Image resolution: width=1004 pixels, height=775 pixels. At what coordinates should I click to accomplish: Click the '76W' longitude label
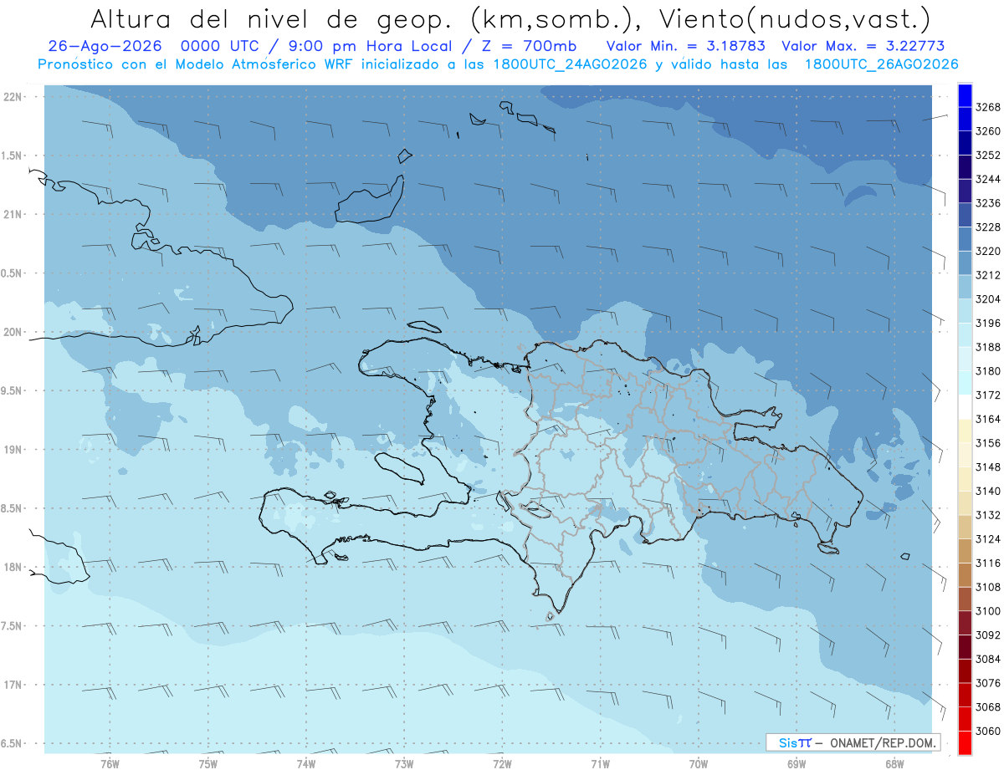(110, 763)
